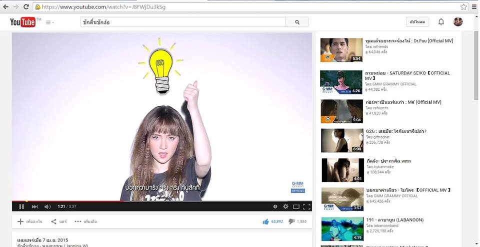
Task: Open the three-dot More actions menu
Action: click(85, 221)
